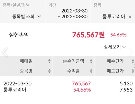Sort by 매매일 using its sort arrows
The image size is (135, 104).
pyautogui.click(x=49, y=61)
